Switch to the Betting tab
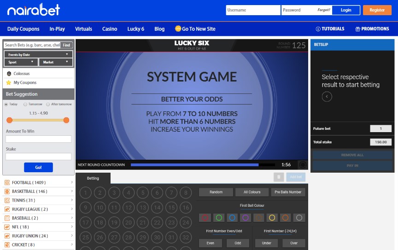Image resolution: width=398 pixels, height=250 pixels. [93, 178]
